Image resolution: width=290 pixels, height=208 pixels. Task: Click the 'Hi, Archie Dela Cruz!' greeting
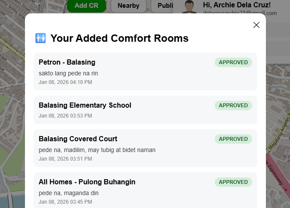click(237, 4)
